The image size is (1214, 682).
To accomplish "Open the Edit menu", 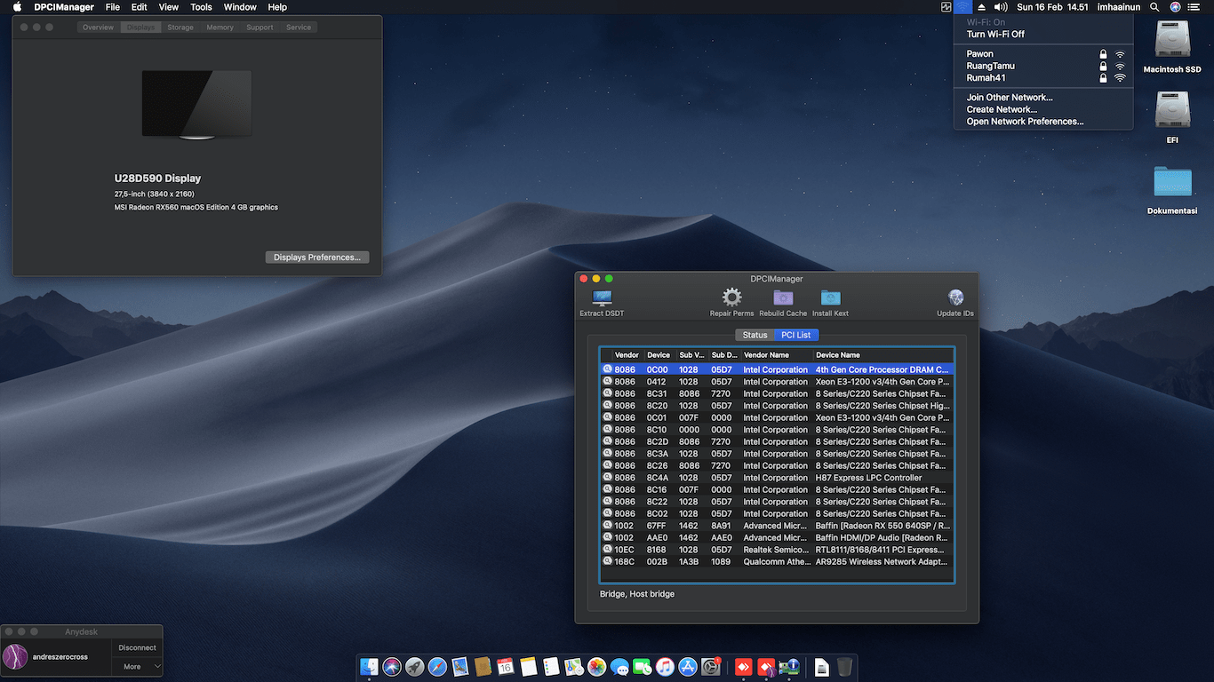I will (140, 7).
